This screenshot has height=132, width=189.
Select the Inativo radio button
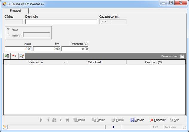click(8, 35)
